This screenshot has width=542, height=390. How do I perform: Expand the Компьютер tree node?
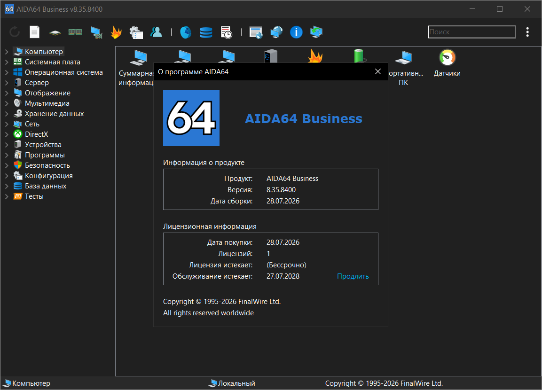click(7, 52)
